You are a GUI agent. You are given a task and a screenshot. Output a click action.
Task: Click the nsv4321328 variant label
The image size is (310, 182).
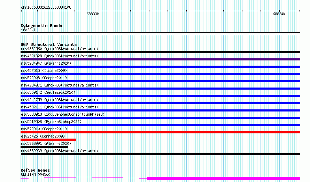click(x=60, y=56)
